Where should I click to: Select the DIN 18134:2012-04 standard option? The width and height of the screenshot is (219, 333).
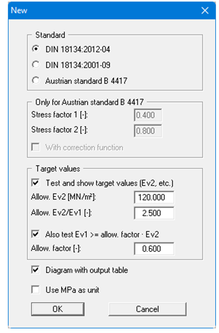point(36,49)
